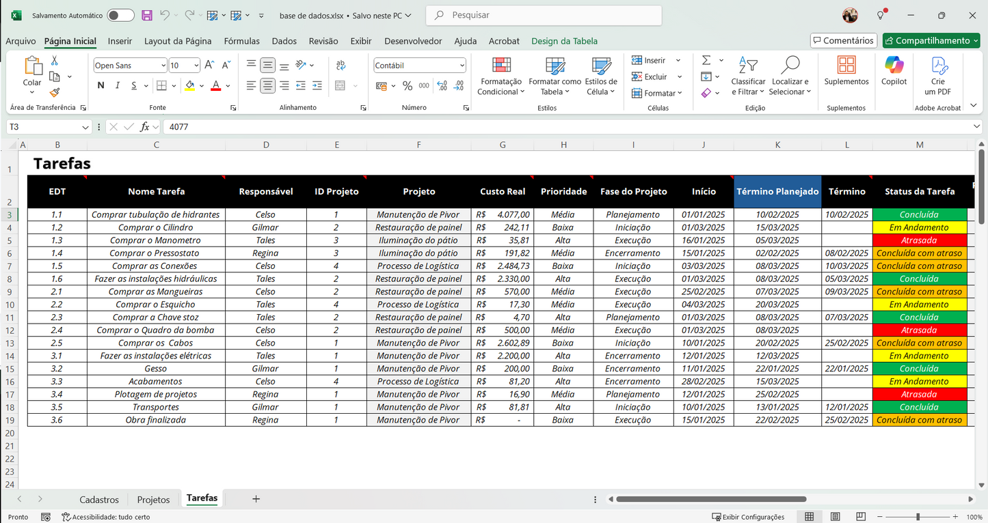Click the Formatação Condicional button
Viewport: 988px width, 523px height.
(501, 76)
